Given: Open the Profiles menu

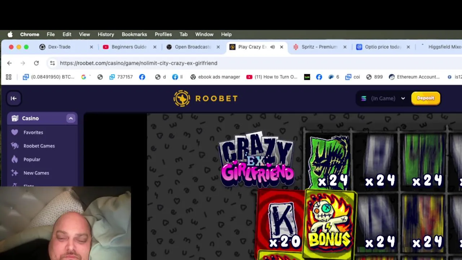Looking at the screenshot, I should pos(163,34).
